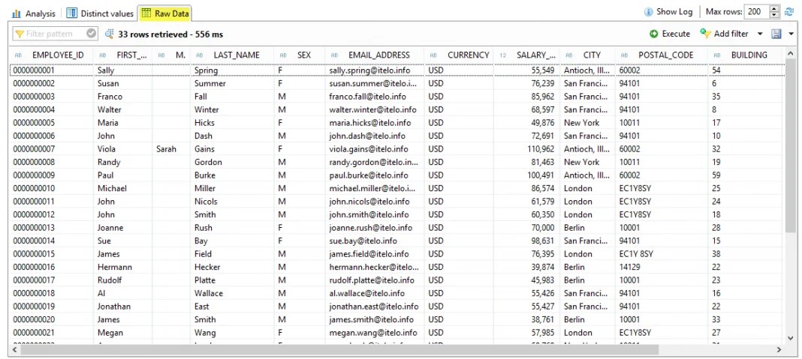Select the email sue.bay@itelo.info

point(363,241)
